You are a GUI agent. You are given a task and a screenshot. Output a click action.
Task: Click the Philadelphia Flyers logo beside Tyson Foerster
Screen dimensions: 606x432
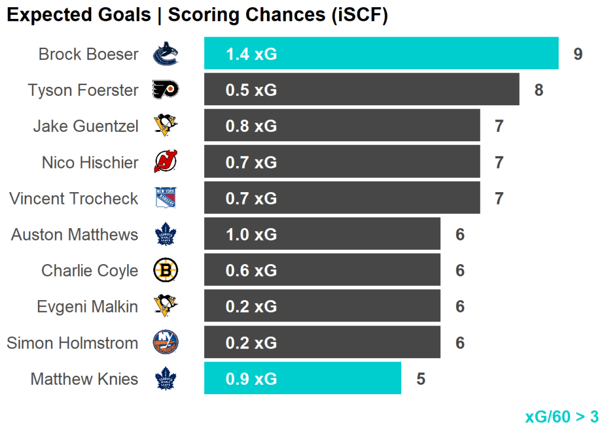coord(166,90)
